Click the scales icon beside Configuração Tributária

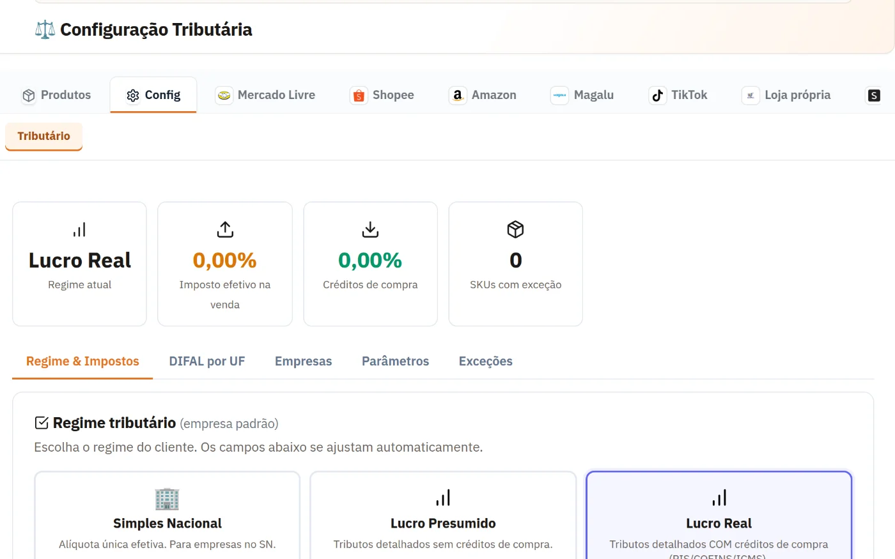click(45, 29)
